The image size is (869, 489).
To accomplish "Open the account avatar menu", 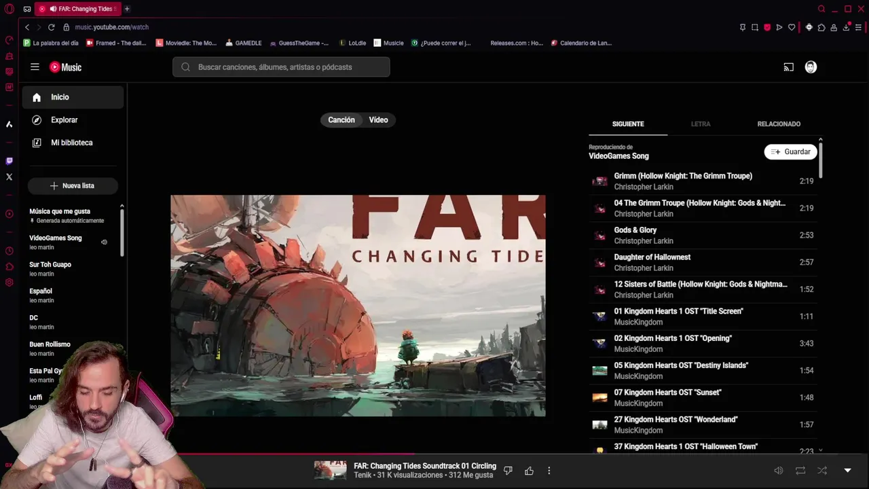I will pyautogui.click(x=811, y=67).
